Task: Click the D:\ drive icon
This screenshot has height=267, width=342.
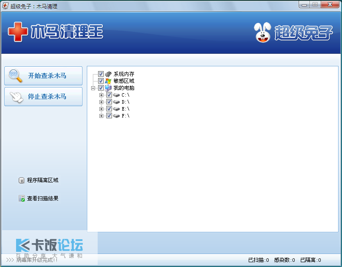Action: click(116, 102)
